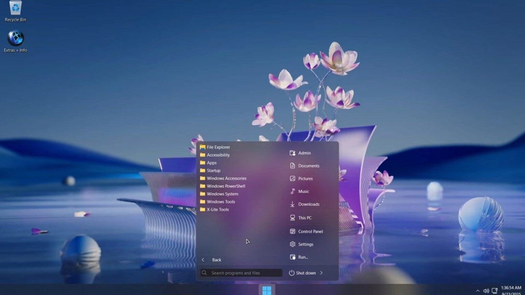Open the Admin user folder
Screen dimensions: 525x295
click(x=304, y=153)
